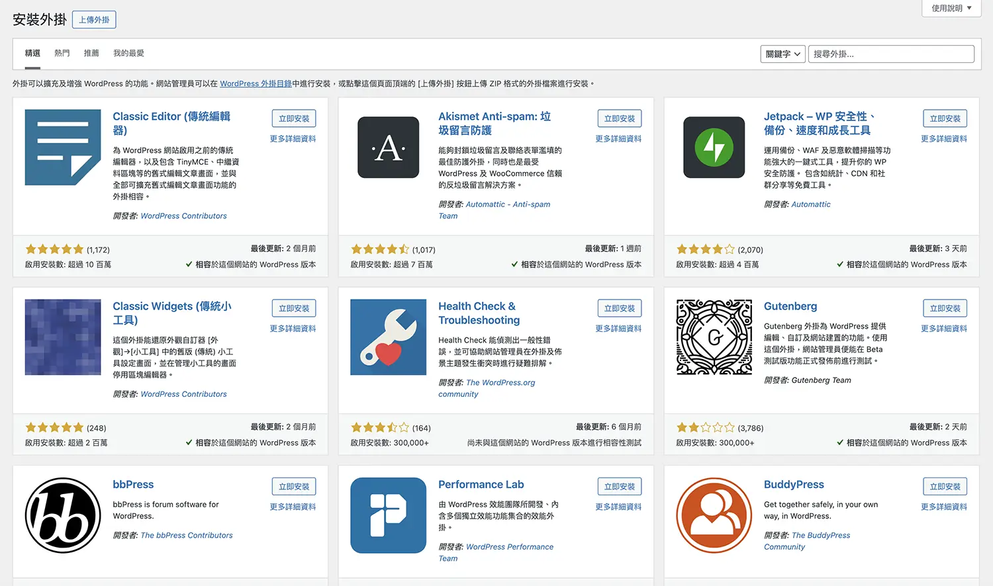Click into the 搜尋外掛 search field

coord(891,54)
